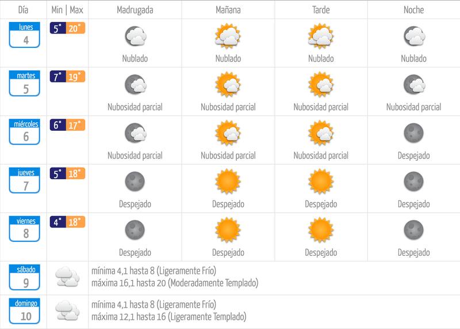Click Monday's 20° max temperature badge

click(x=76, y=28)
